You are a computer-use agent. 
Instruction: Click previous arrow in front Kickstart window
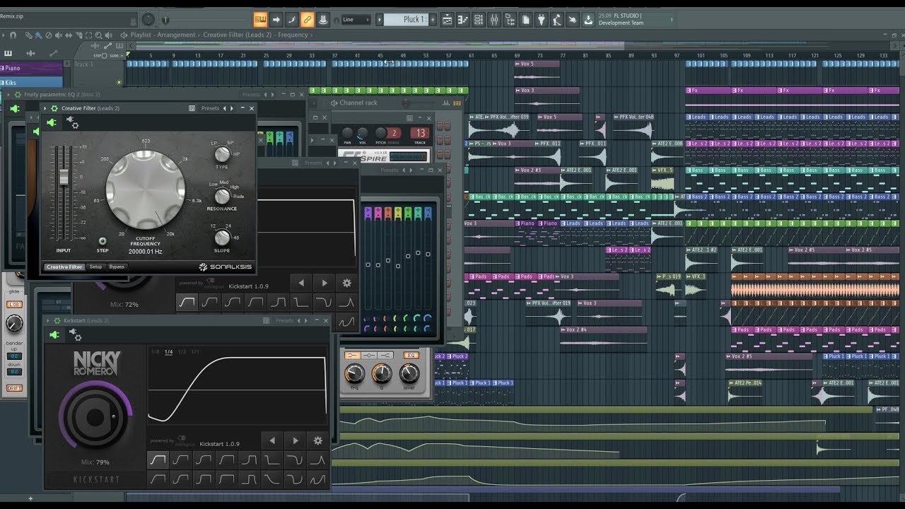[272, 440]
